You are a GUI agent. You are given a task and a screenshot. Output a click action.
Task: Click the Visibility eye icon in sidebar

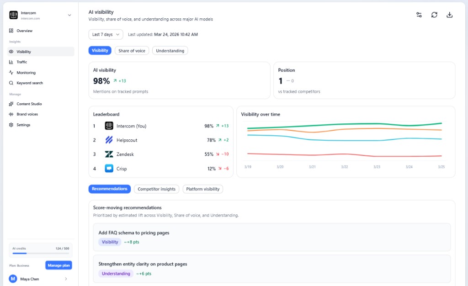click(11, 52)
